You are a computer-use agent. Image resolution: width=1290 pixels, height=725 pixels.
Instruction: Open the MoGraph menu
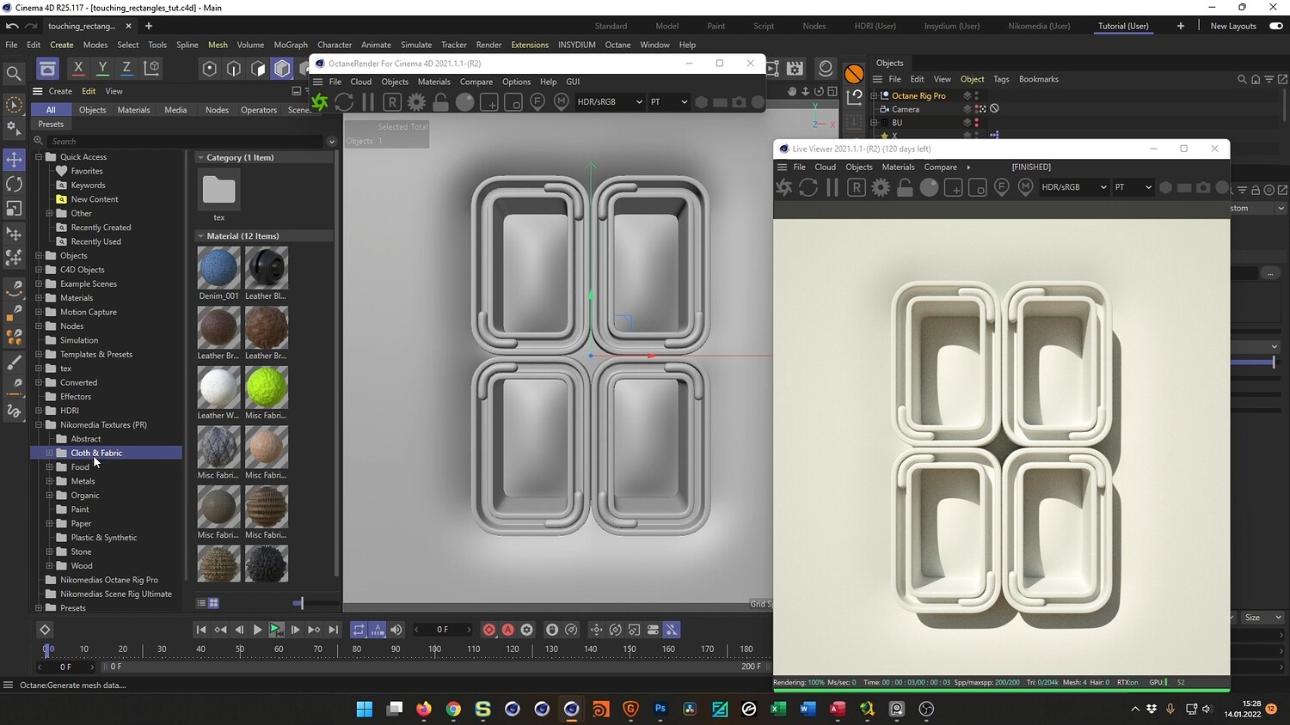[x=291, y=45]
